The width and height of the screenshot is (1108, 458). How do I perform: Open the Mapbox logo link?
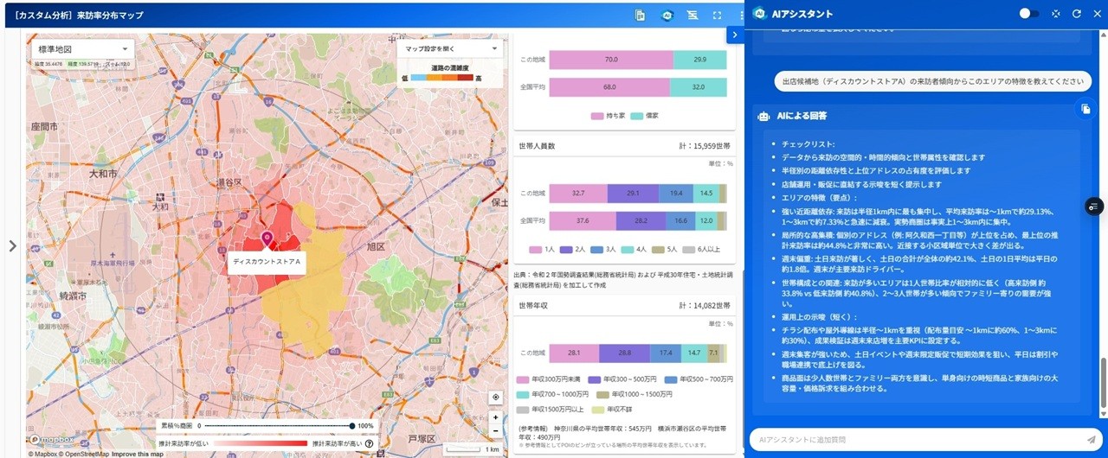pyautogui.click(x=54, y=439)
